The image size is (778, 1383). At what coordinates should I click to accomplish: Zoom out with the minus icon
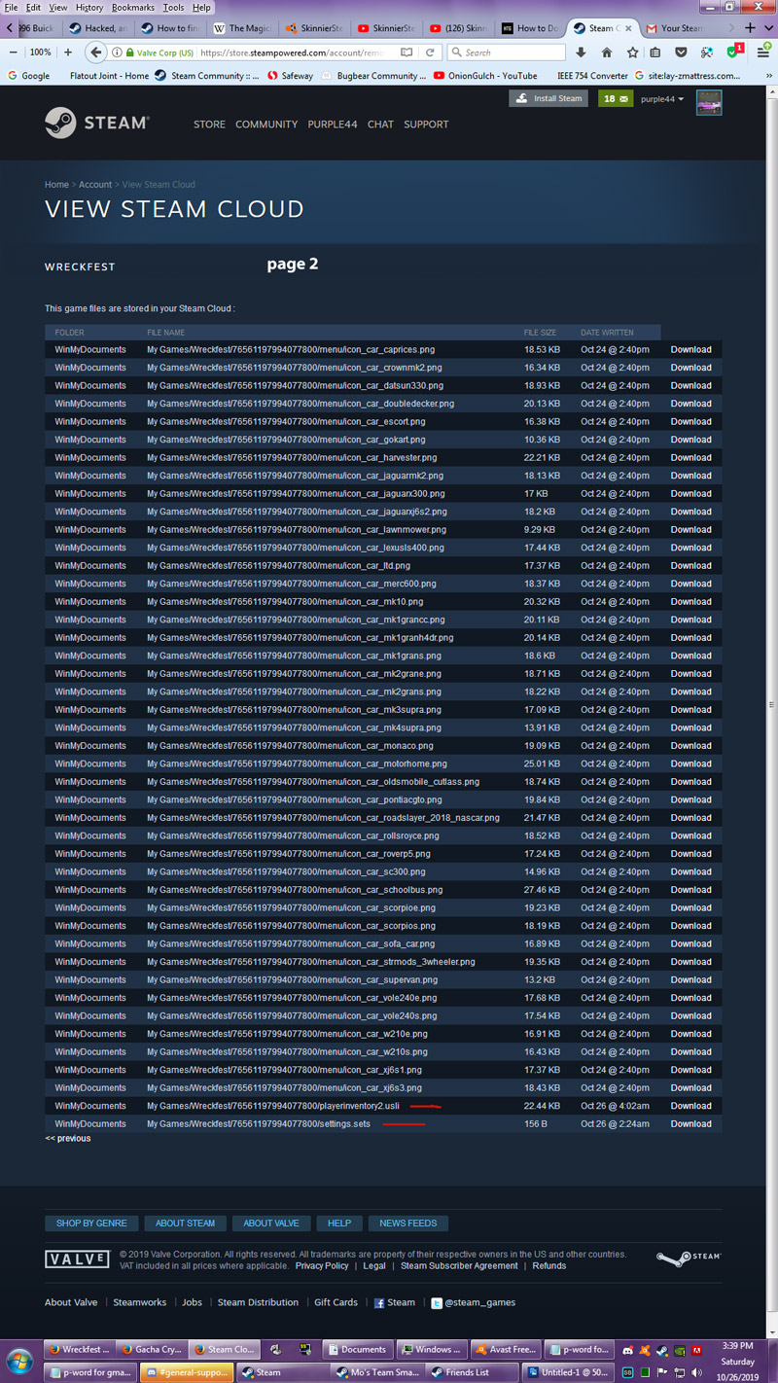tap(14, 53)
